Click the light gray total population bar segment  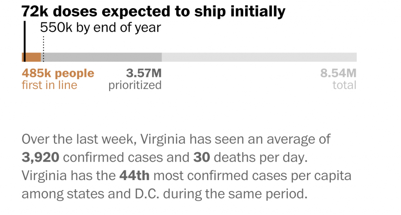click(x=258, y=57)
